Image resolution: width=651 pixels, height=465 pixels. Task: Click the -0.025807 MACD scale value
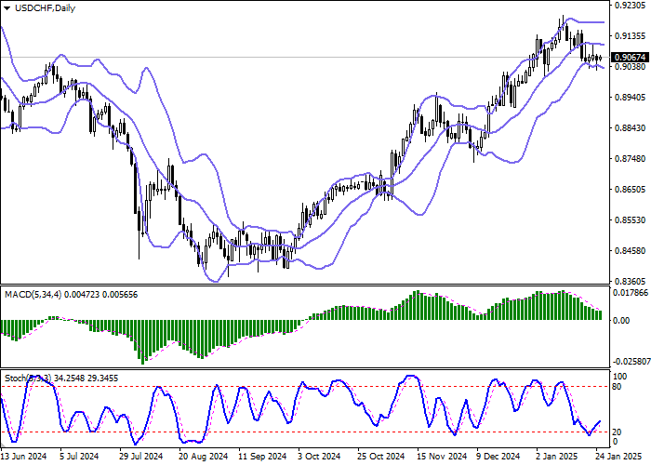click(630, 361)
